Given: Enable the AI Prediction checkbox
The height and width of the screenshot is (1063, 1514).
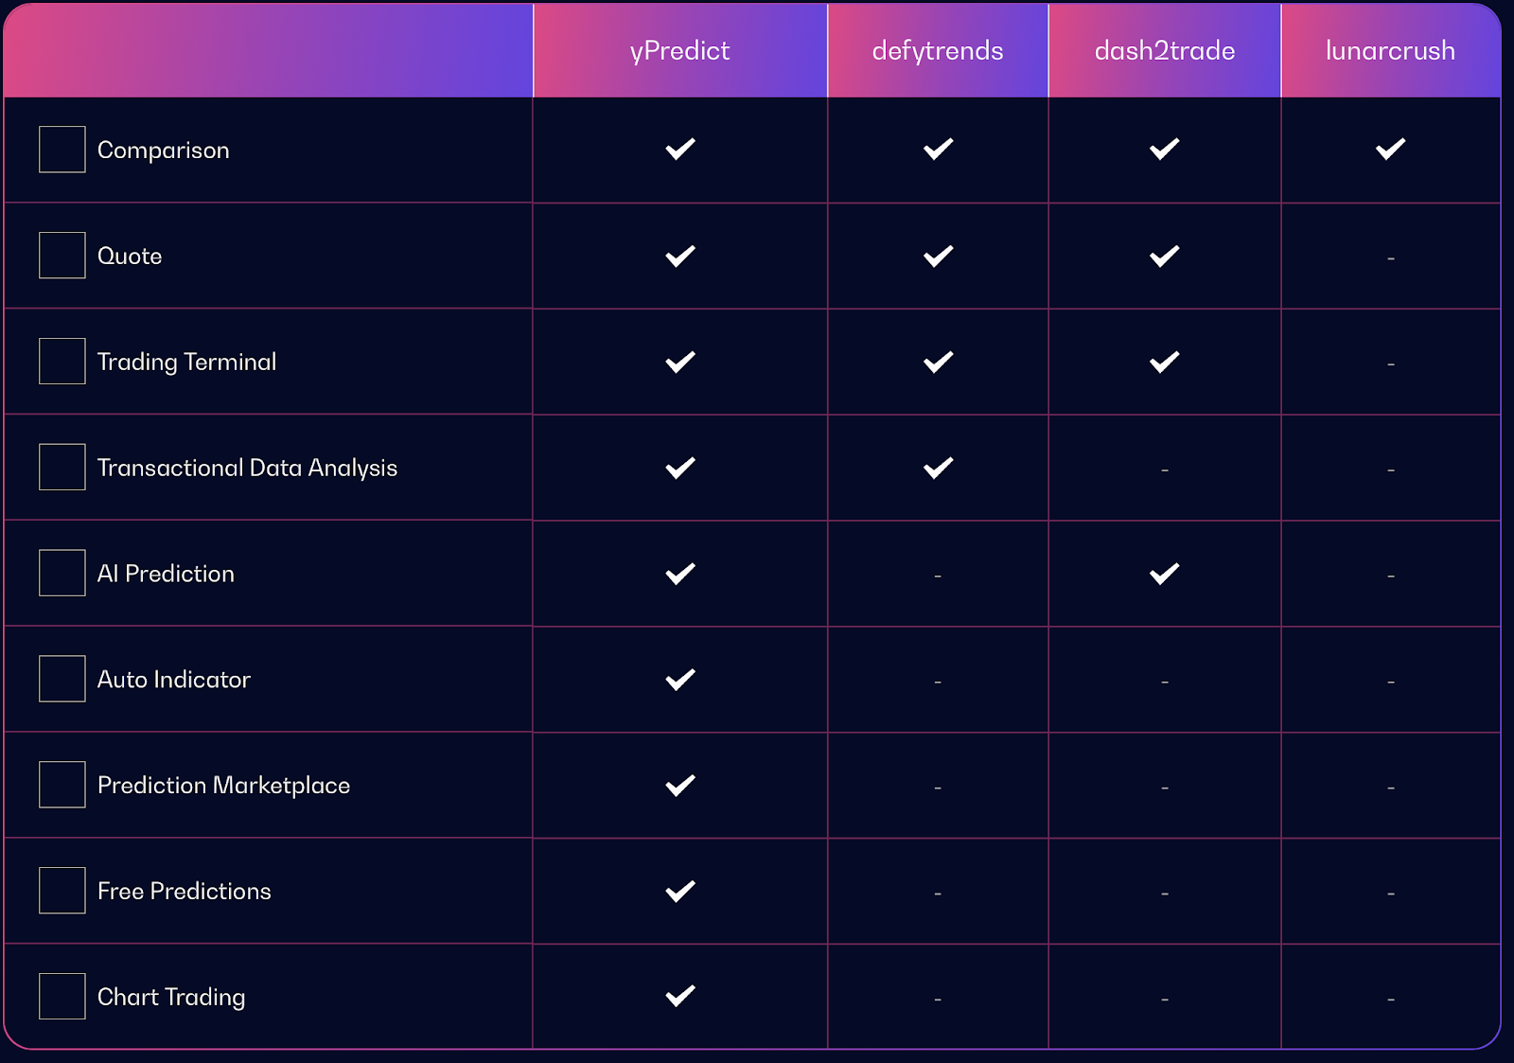Looking at the screenshot, I should (x=62, y=573).
